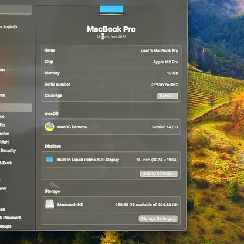Select the Password sidebar item
Image resolution: width=244 pixels, height=244 pixels.
[11, 218]
